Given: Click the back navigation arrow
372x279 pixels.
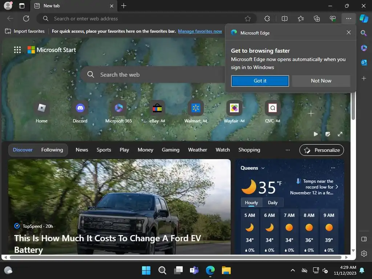Looking at the screenshot, I should [x=10, y=19].
